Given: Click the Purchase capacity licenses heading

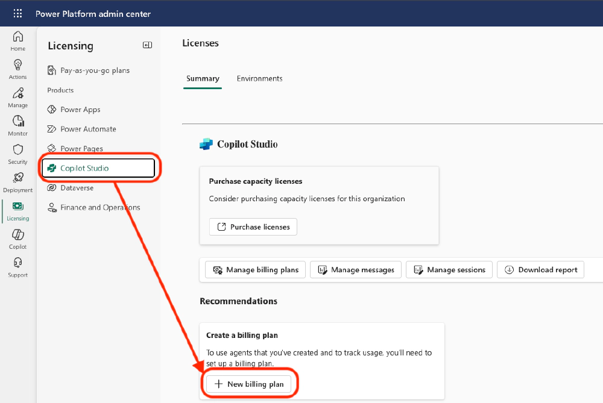Looking at the screenshot, I should pos(256,181).
